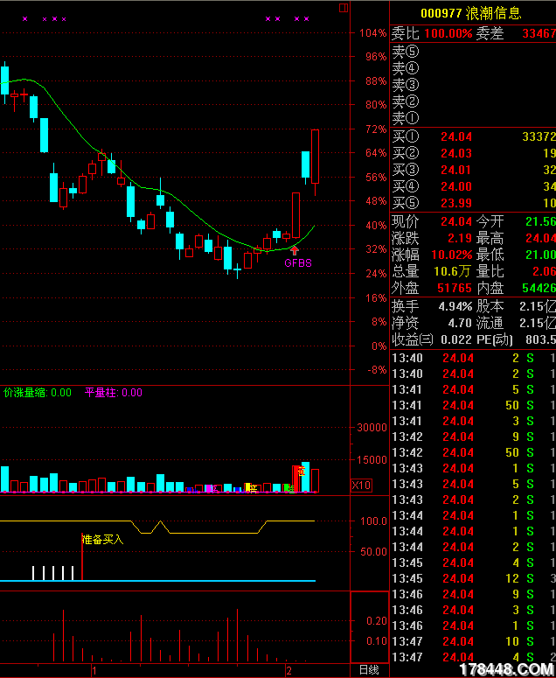The height and width of the screenshot is (678, 556).
Task: Click the stock title 000977 浪潮信息
Action: coord(470,13)
